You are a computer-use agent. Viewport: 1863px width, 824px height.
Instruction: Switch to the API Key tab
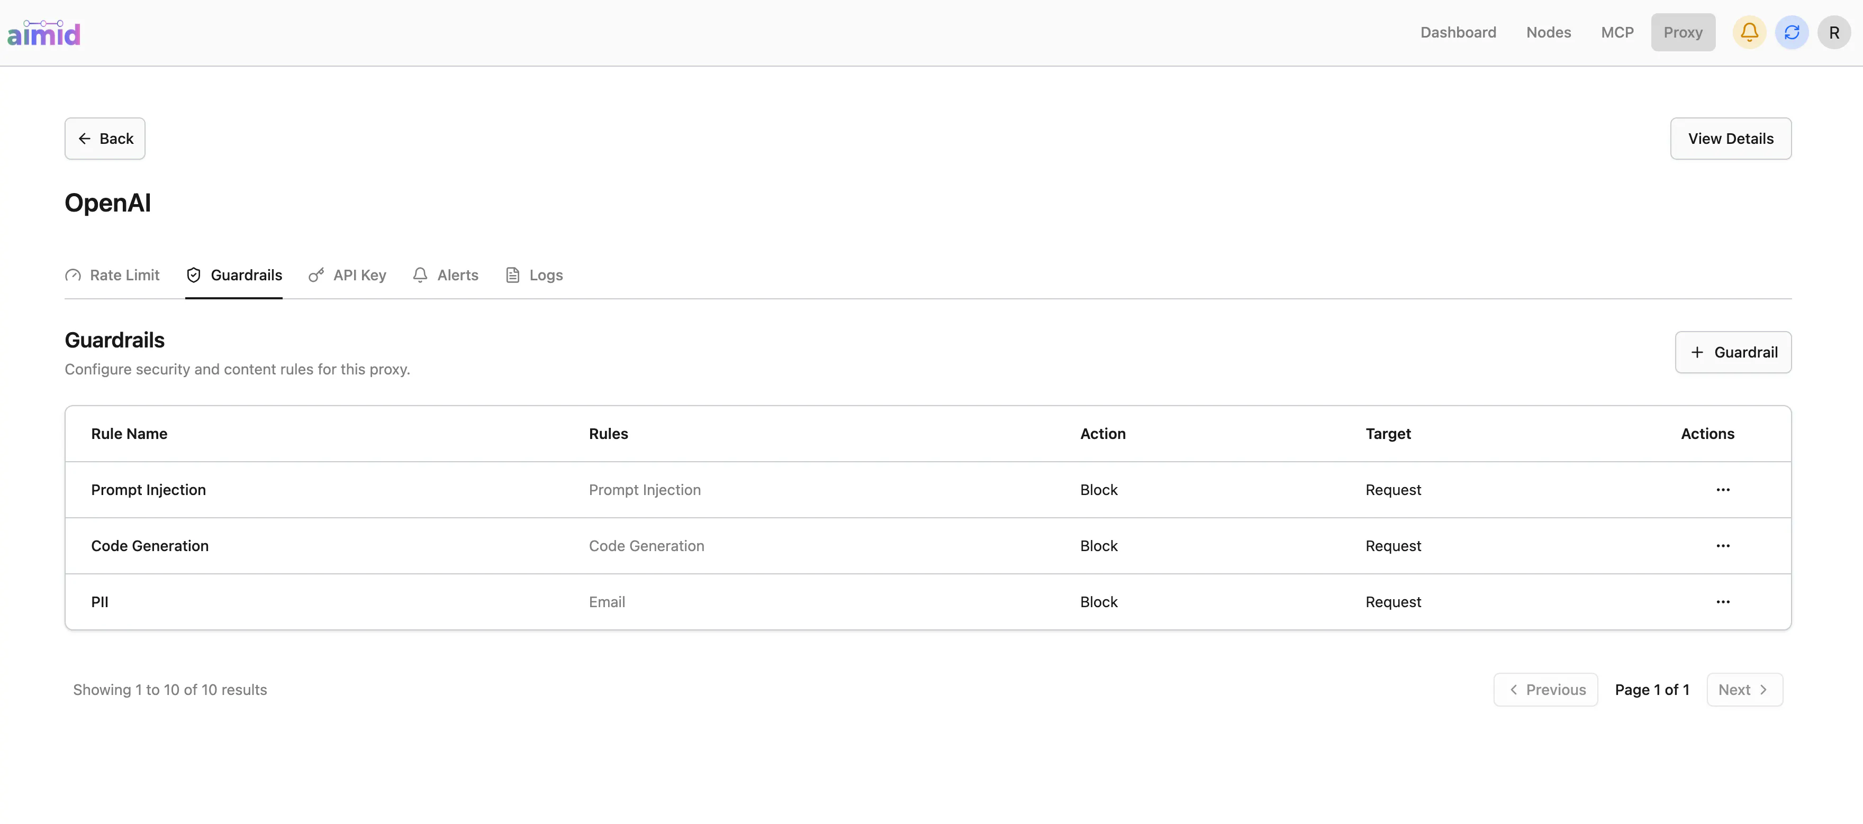(347, 276)
